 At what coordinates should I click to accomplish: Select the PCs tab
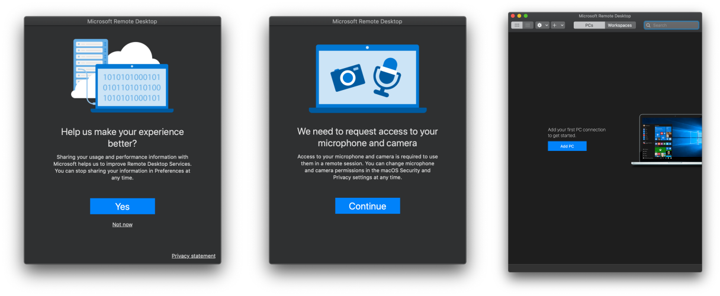[589, 25]
